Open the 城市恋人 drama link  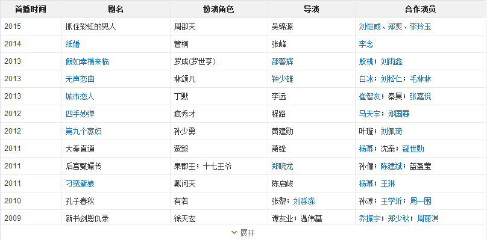click(x=80, y=96)
